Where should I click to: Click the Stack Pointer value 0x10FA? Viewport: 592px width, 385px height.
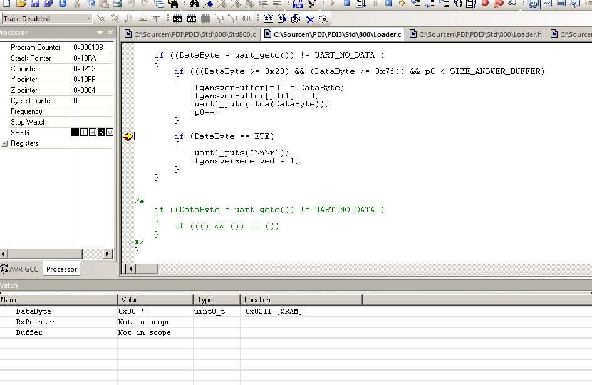pos(85,58)
